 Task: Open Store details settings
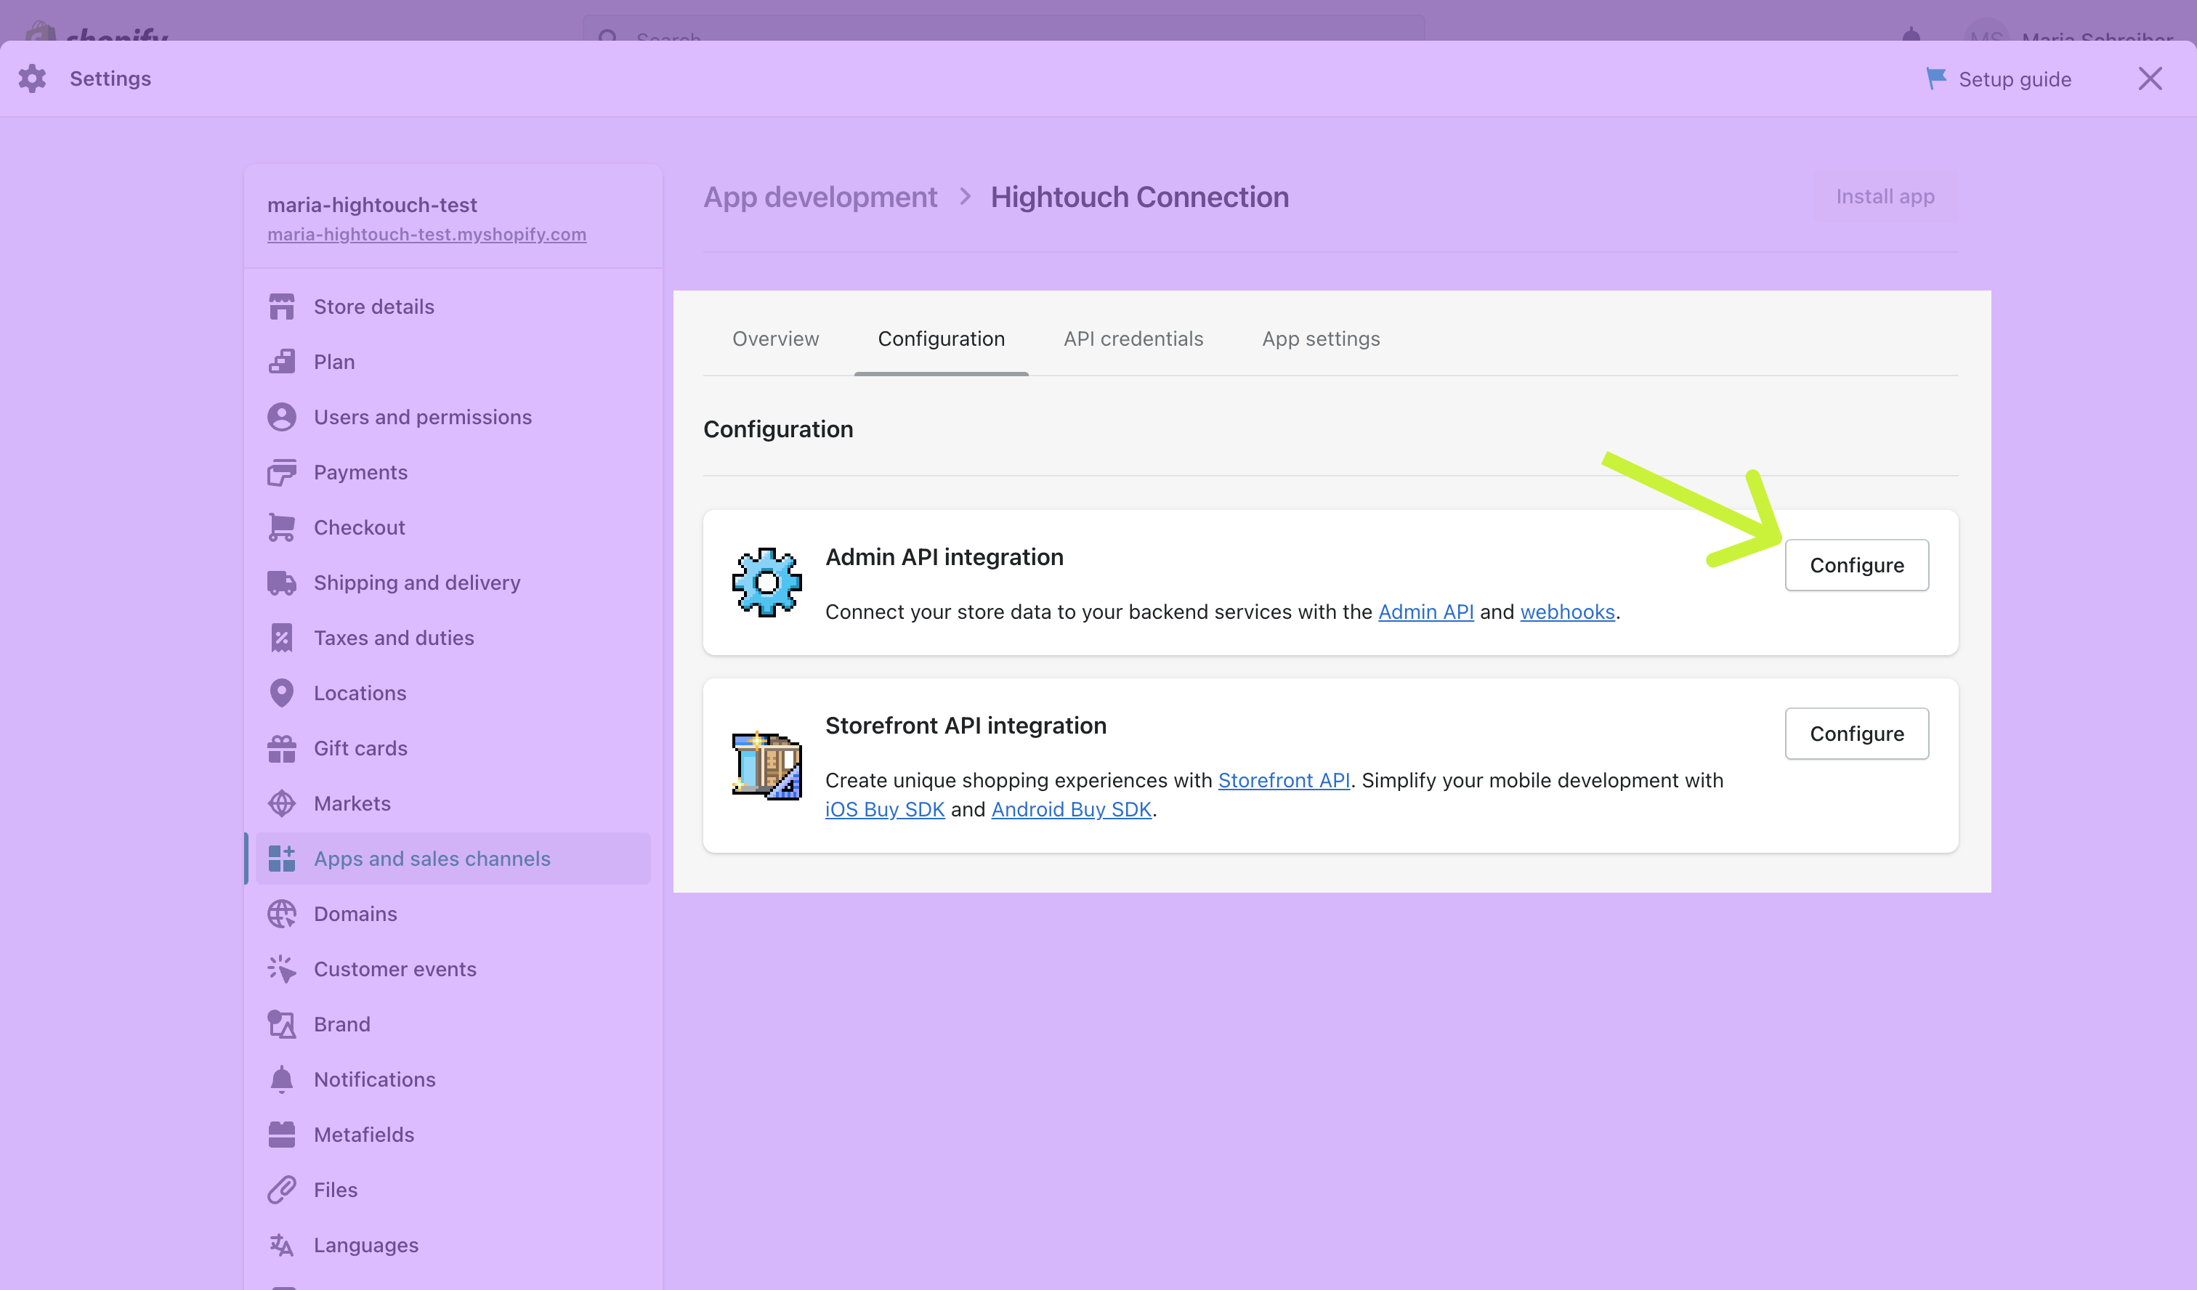(x=453, y=307)
